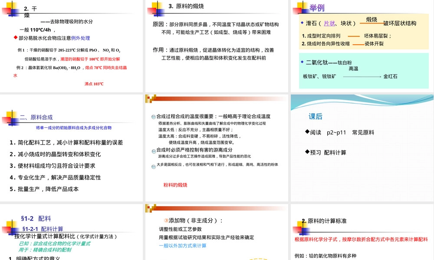
Task: Click the red text '沸点 103℃'
Action: click(x=94, y=84)
